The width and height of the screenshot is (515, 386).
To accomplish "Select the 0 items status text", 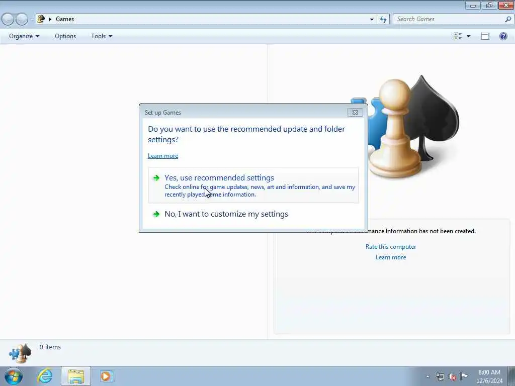I will (50, 347).
